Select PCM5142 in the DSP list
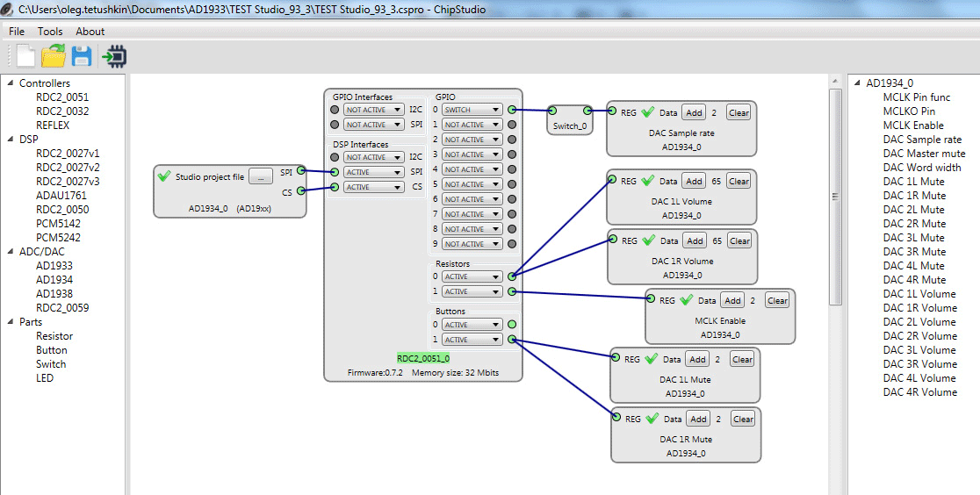 (58, 223)
